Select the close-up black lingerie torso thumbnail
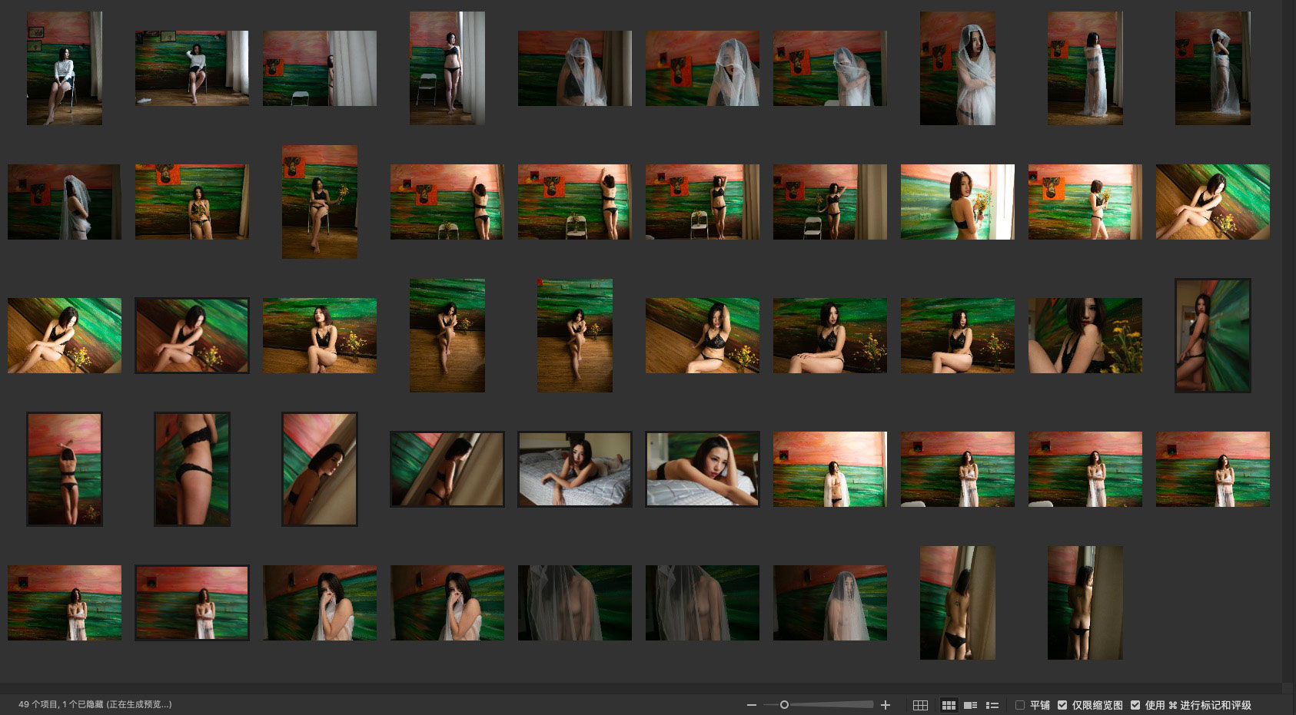This screenshot has width=1296, height=715. tap(191, 469)
